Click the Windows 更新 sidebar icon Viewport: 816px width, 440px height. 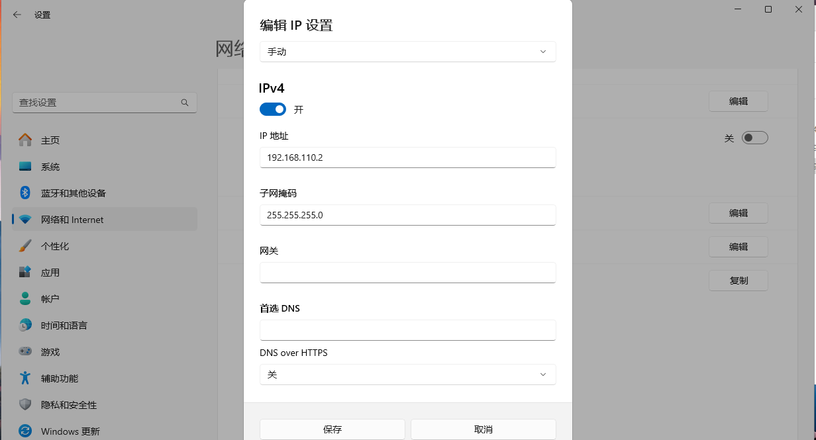[24, 431]
